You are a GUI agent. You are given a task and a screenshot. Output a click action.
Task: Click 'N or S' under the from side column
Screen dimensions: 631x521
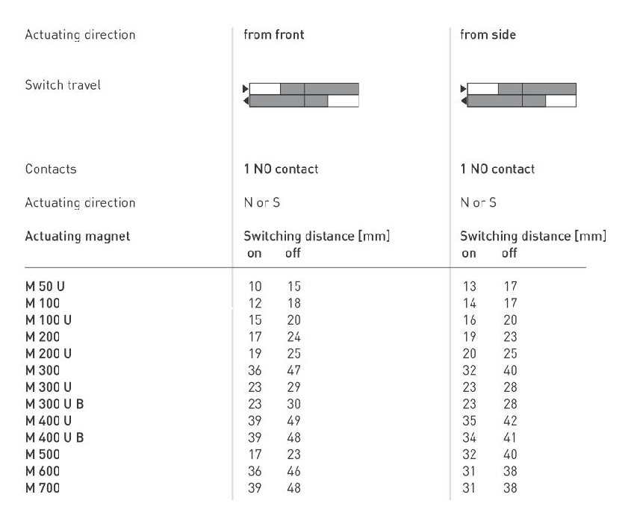[x=479, y=203]
